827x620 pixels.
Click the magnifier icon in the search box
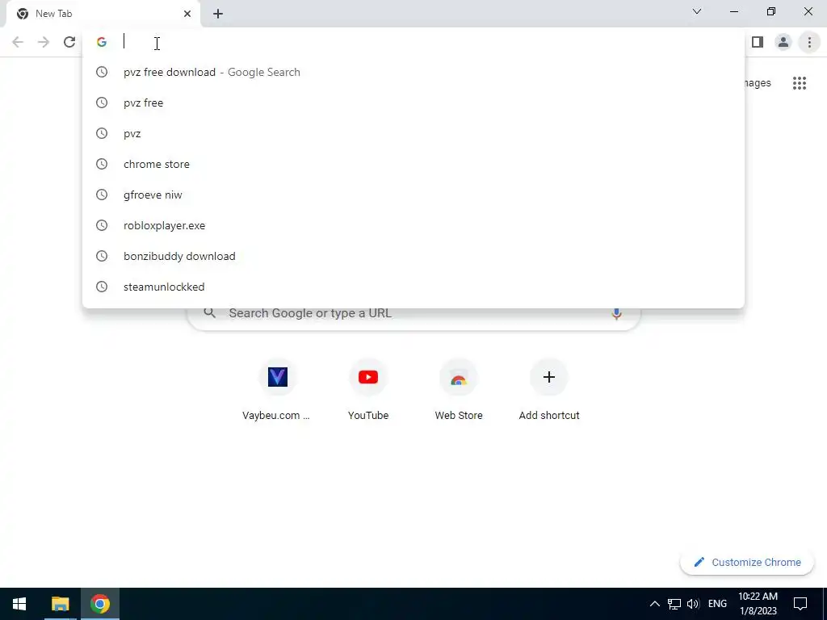coord(209,313)
